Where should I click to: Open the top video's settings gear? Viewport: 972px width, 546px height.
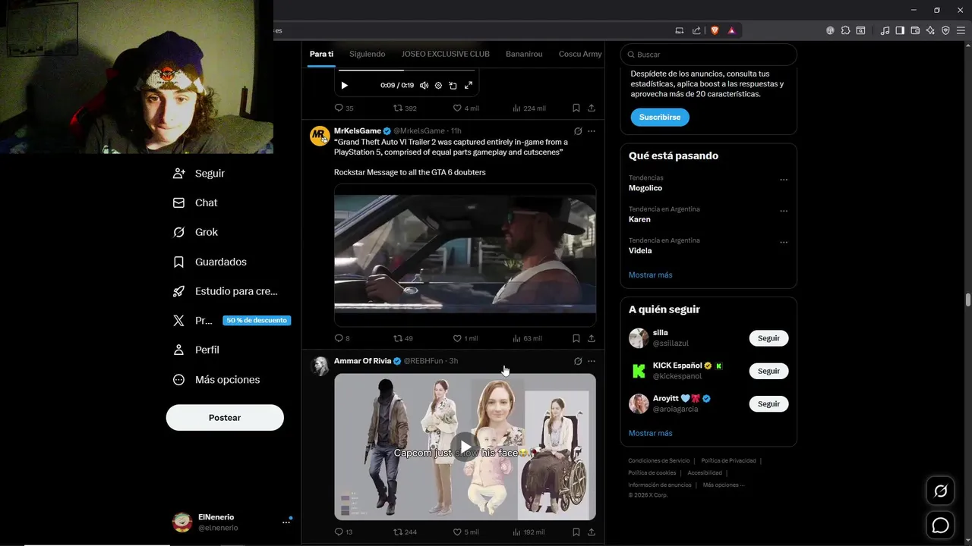(x=438, y=86)
